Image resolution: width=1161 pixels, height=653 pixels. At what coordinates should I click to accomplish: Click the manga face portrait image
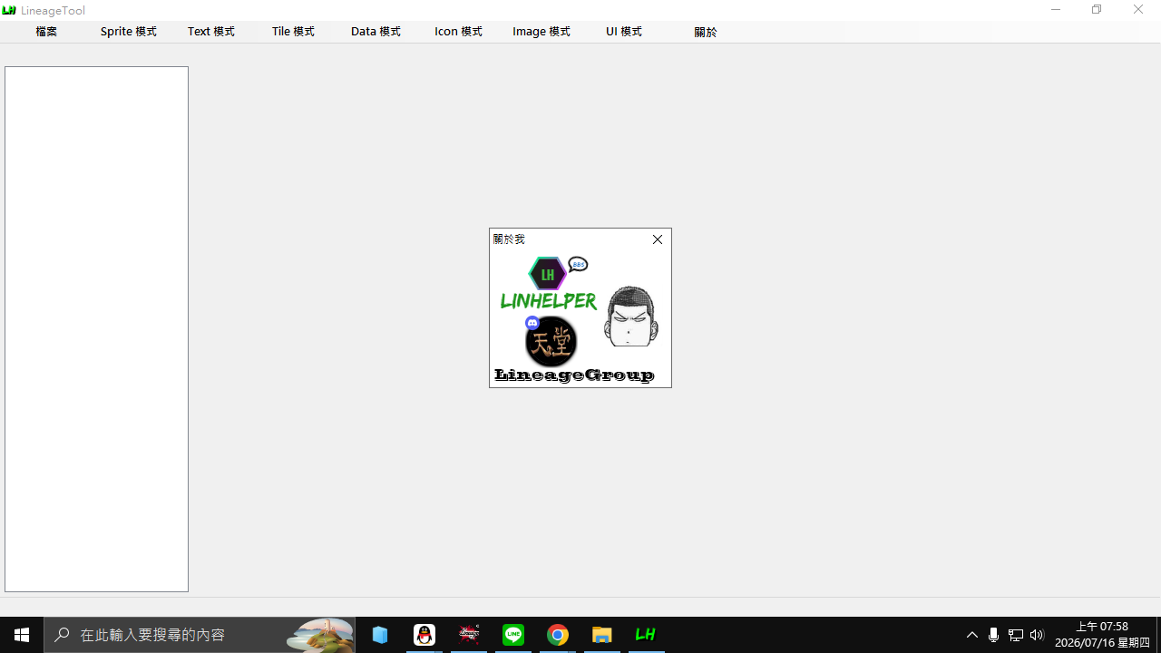[x=630, y=317]
